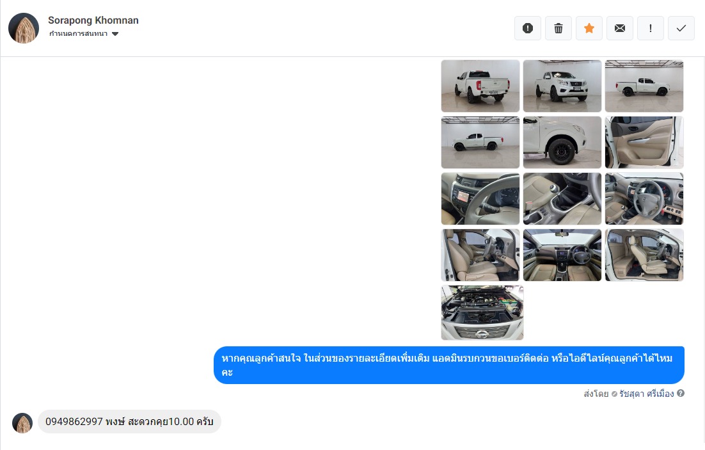The height and width of the screenshot is (450, 705).
Task: Mark as unread with the envelope icon
Action: tap(619, 28)
